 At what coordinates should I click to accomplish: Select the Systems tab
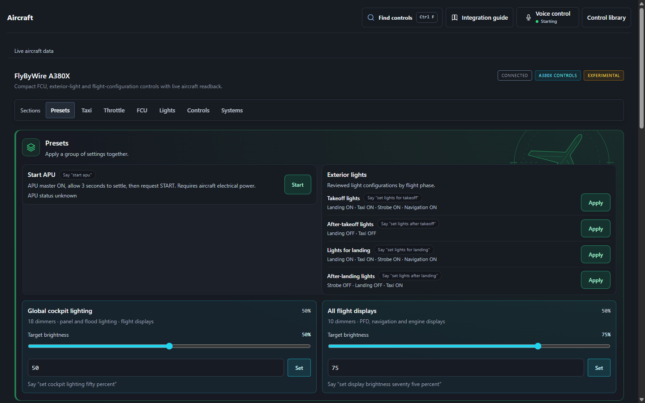(x=232, y=110)
